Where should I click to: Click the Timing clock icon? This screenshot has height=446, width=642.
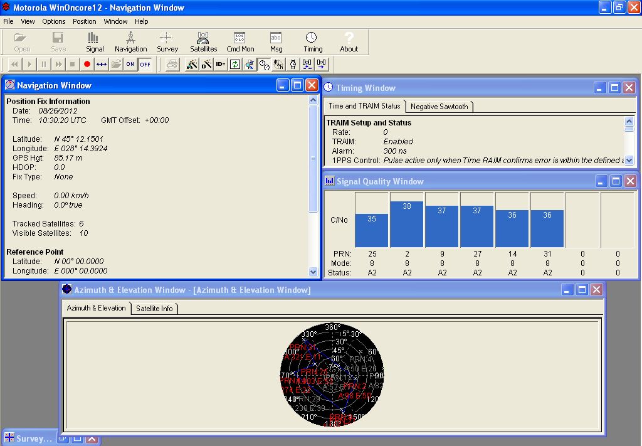312,38
